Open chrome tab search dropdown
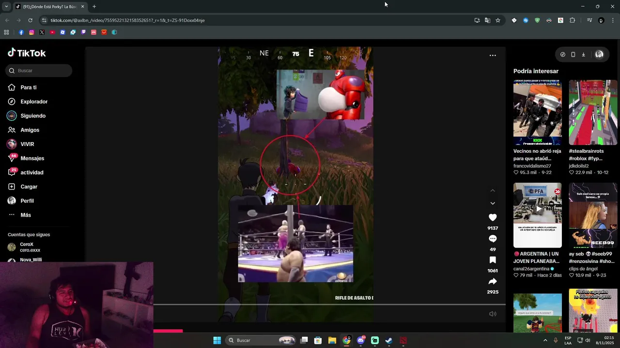Image resolution: width=620 pixels, height=348 pixels. pyautogui.click(x=6, y=6)
